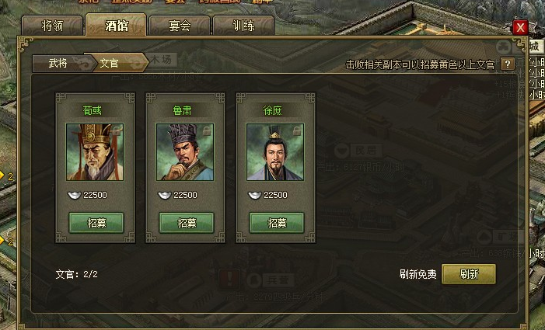545x330 pixels.
Task: Click silver ingot icon under 徐庶
Action: [x=254, y=195]
